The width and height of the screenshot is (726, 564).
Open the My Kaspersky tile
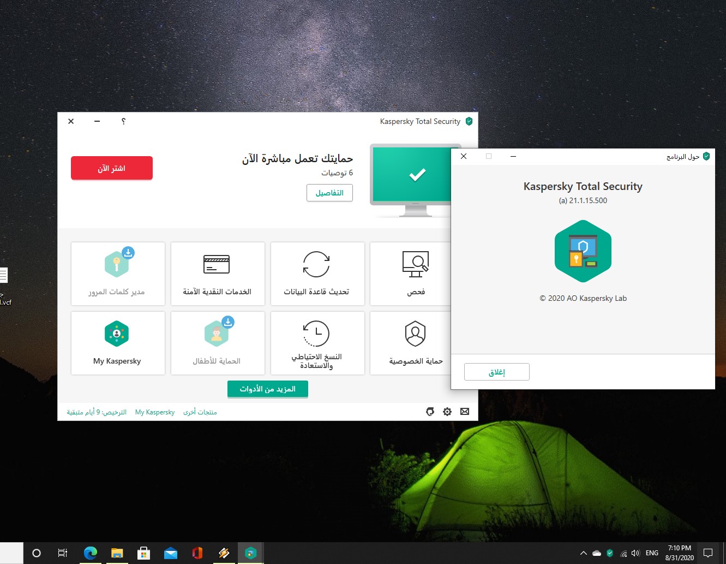click(118, 343)
